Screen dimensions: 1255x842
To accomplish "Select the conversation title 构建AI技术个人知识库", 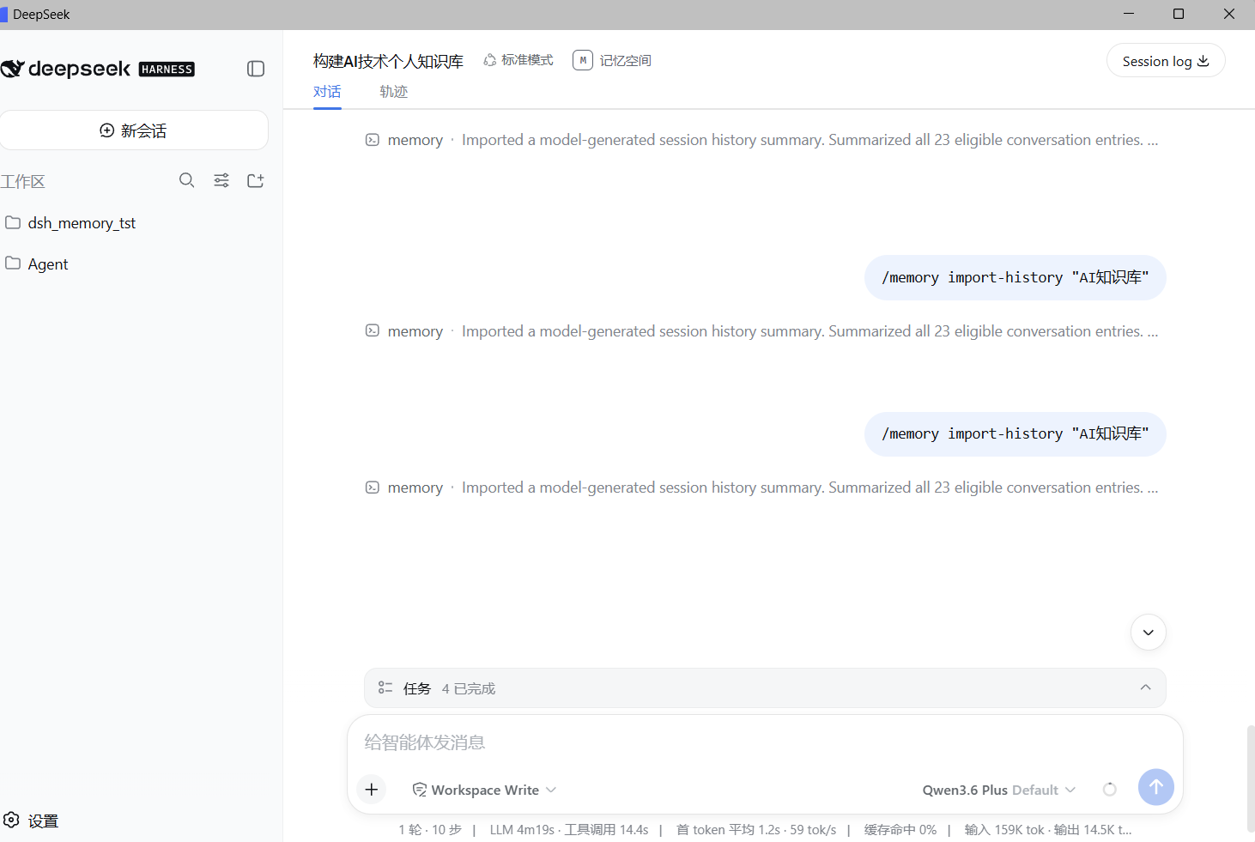I will pos(388,61).
